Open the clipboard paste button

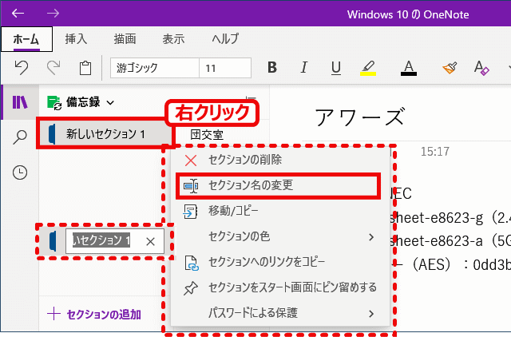[x=85, y=68]
